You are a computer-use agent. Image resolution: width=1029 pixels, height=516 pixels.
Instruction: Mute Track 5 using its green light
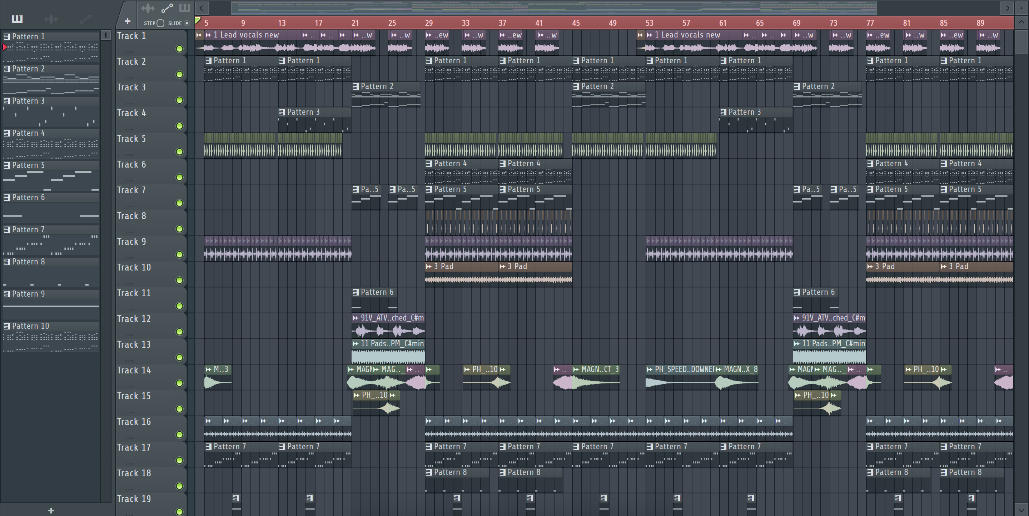179,152
